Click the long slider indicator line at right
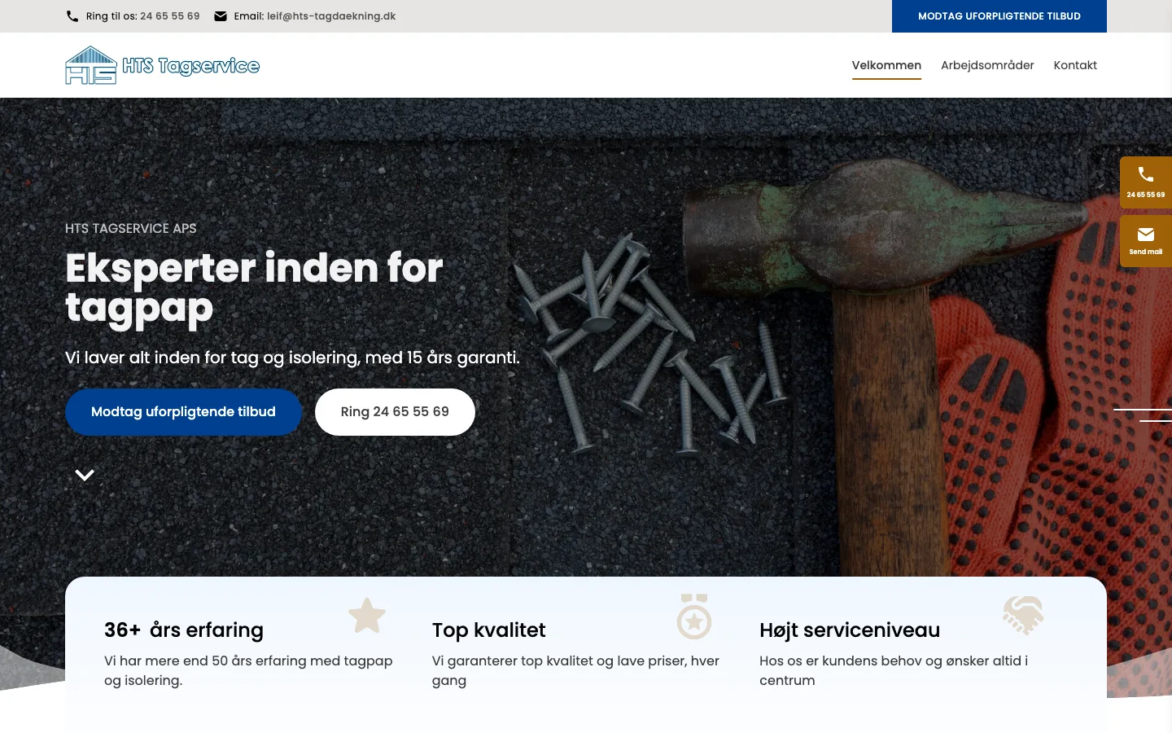The width and height of the screenshot is (1172, 733). (1143, 409)
